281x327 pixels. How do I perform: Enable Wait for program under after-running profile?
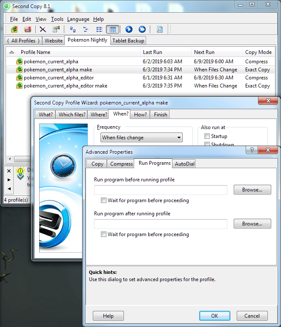tap(103, 234)
